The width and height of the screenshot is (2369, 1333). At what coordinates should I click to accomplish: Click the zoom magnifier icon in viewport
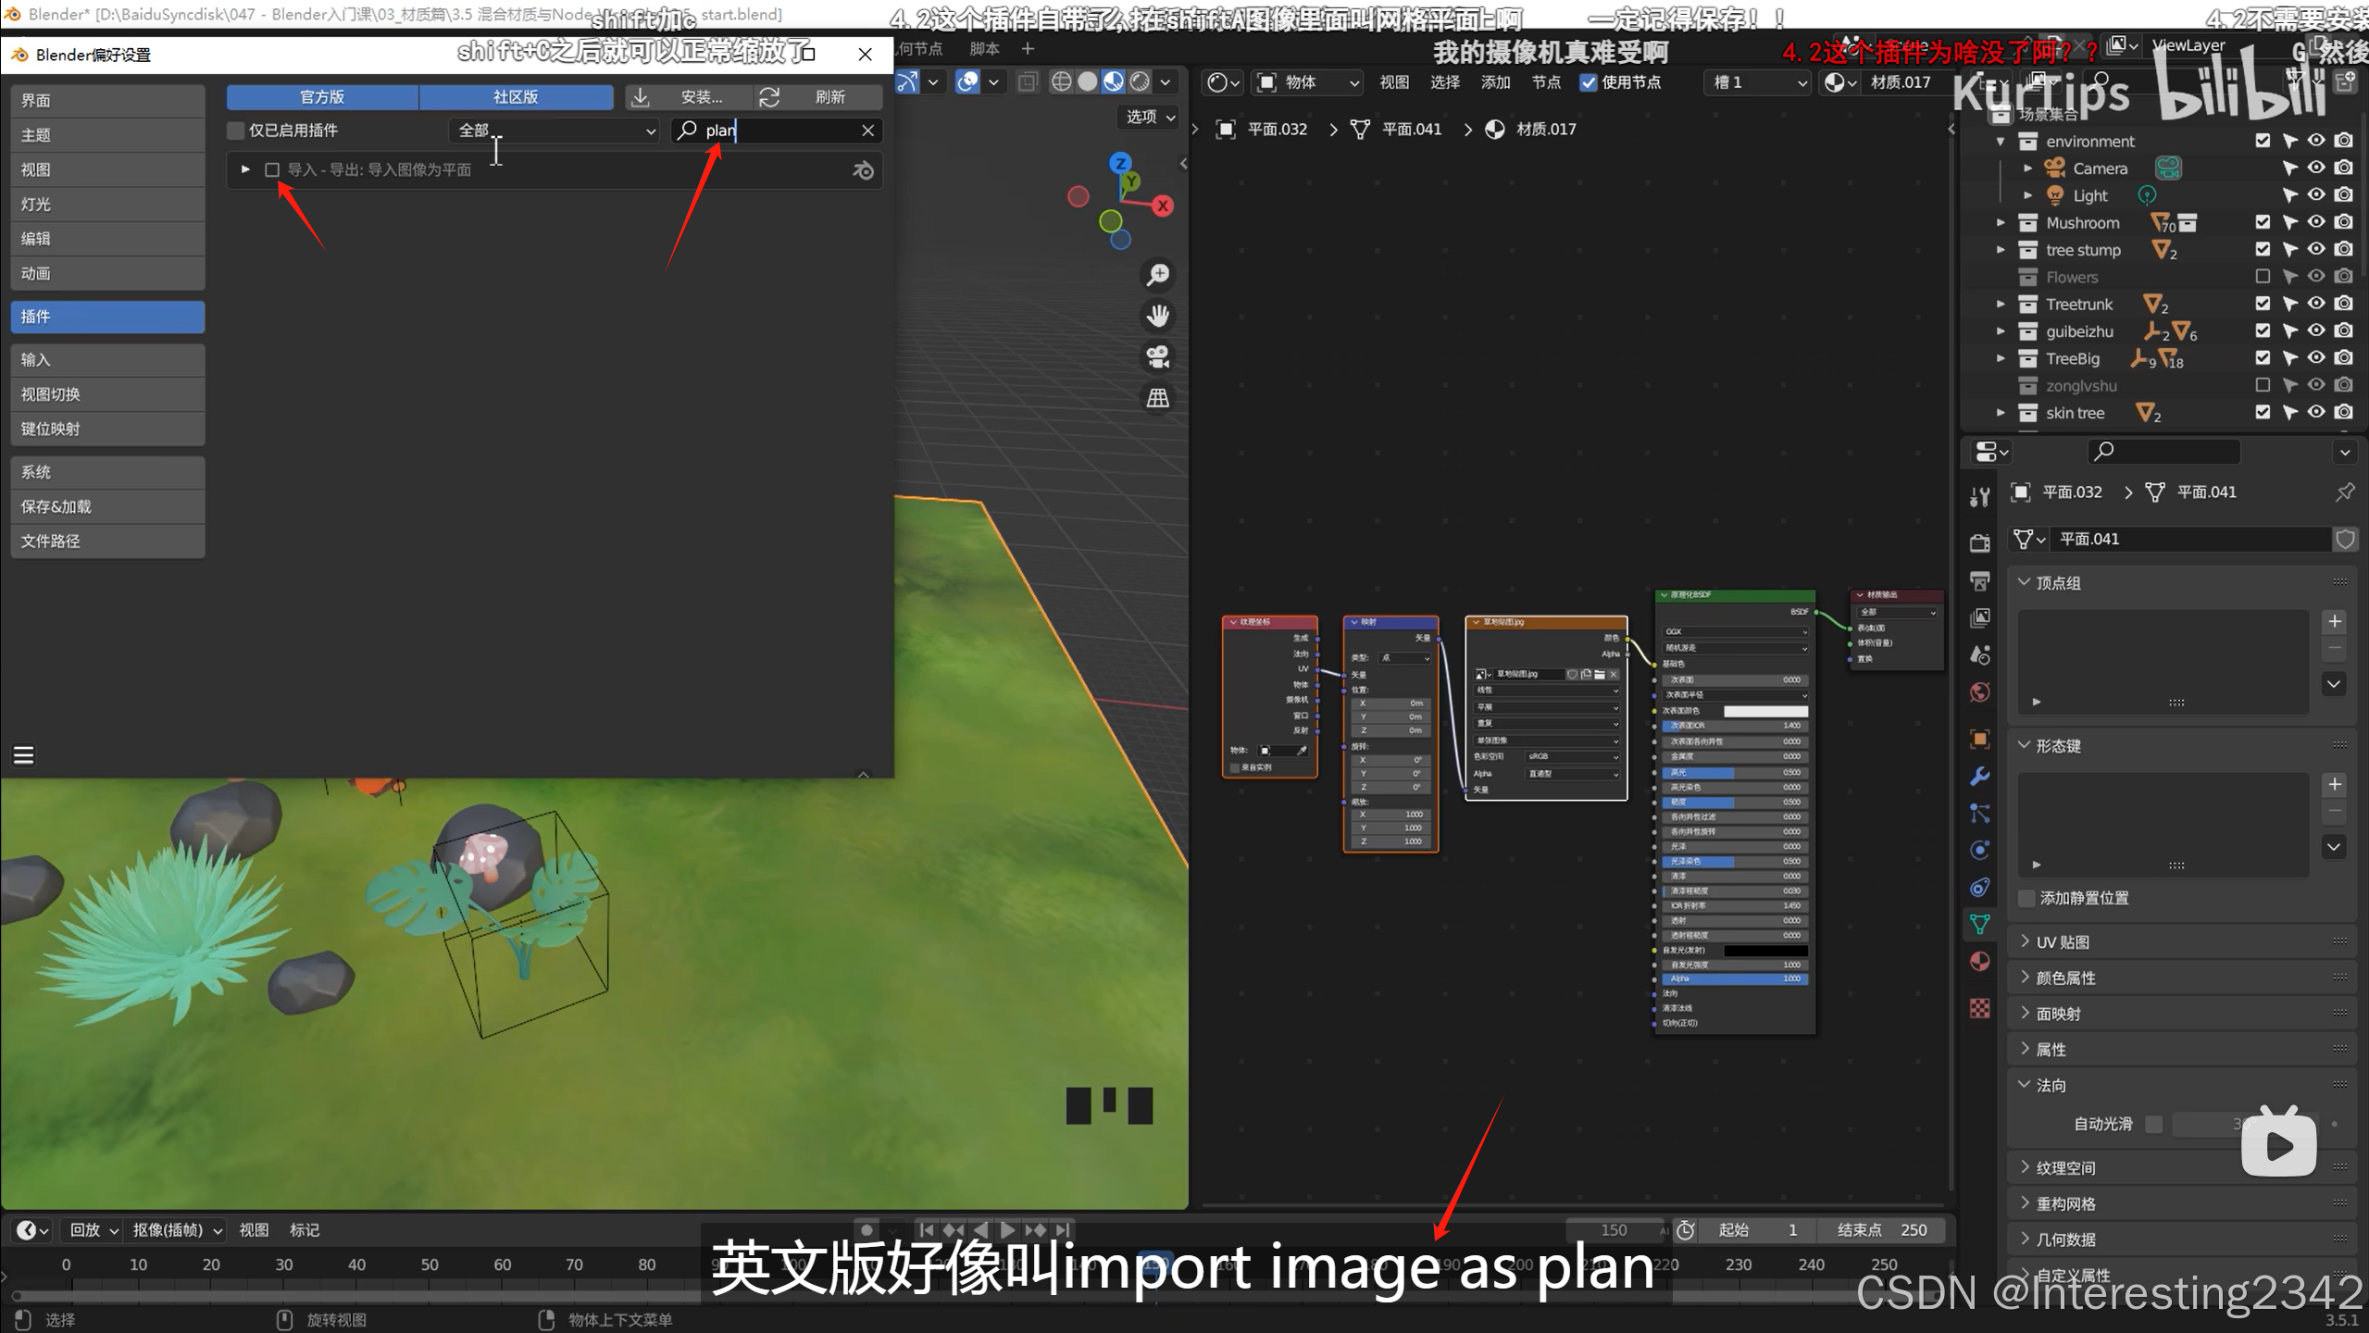[1157, 275]
